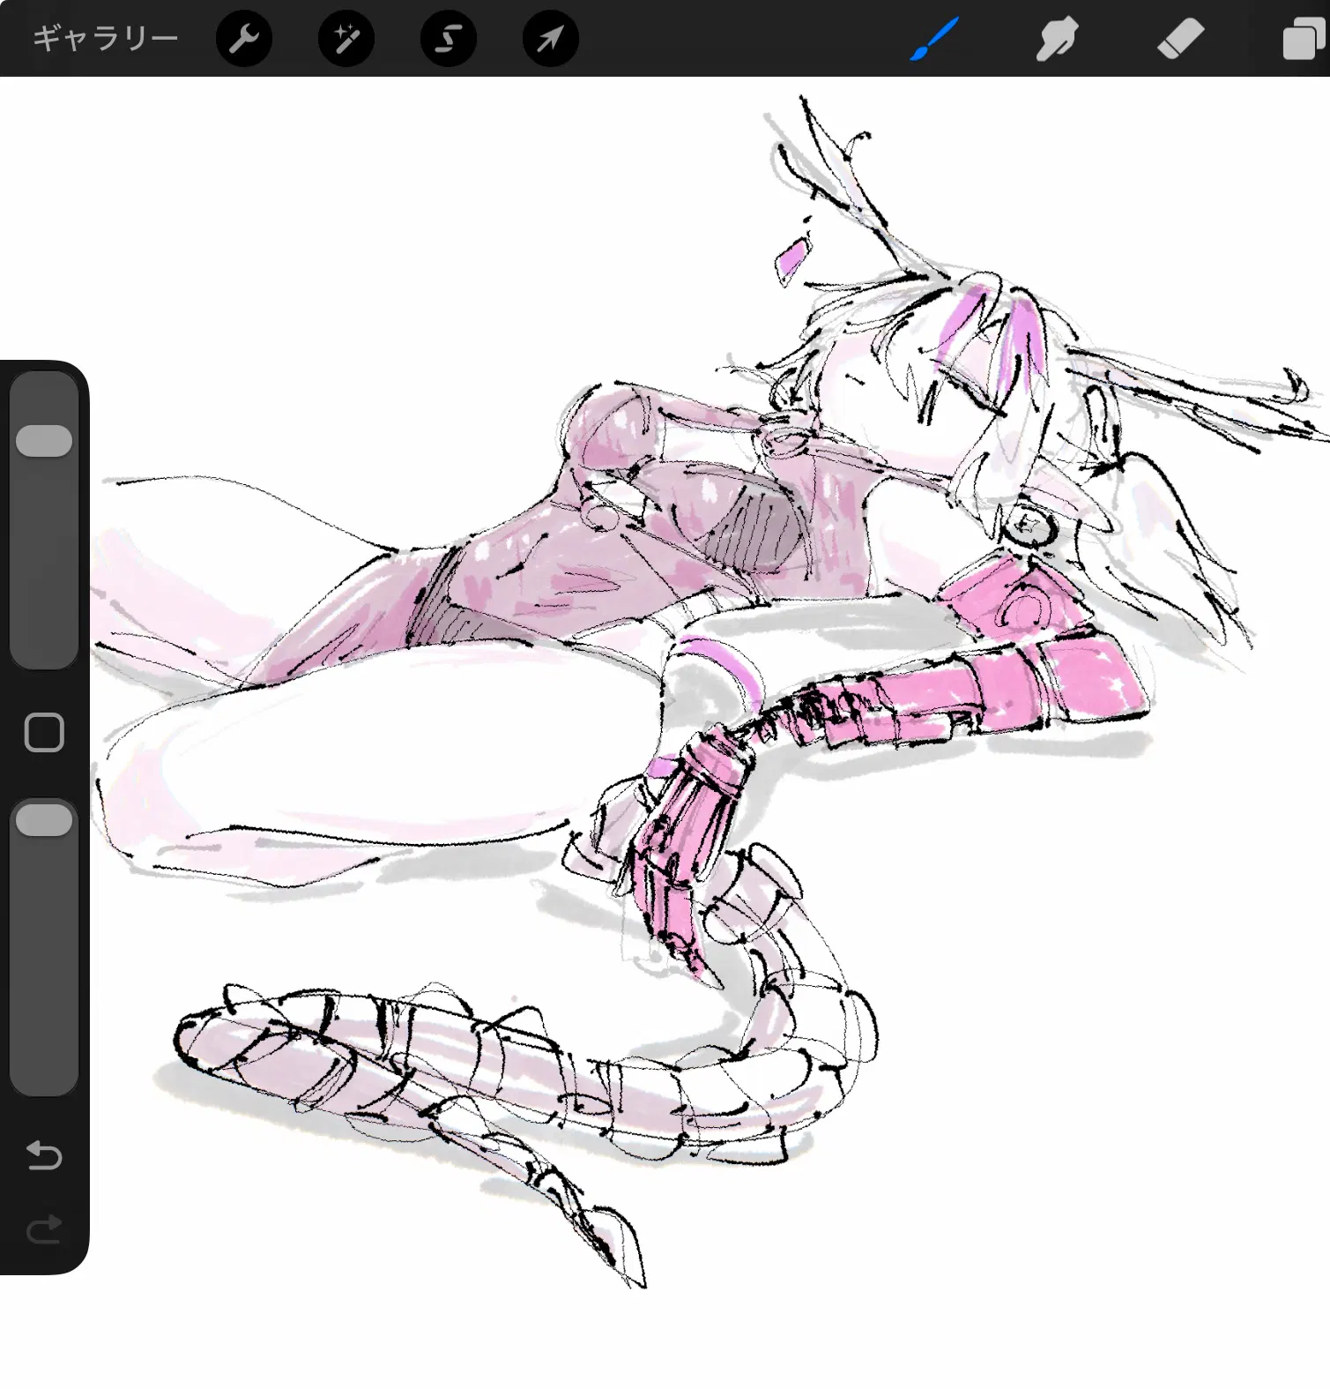
Task: Open the ギャラリー (Gallery) view
Action: pos(105,38)
